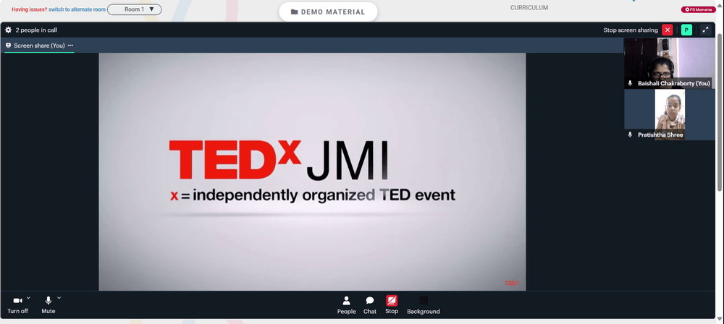The image size is (724, 324).
Task: Expand camera options chevron
Action: click(28, 298)
